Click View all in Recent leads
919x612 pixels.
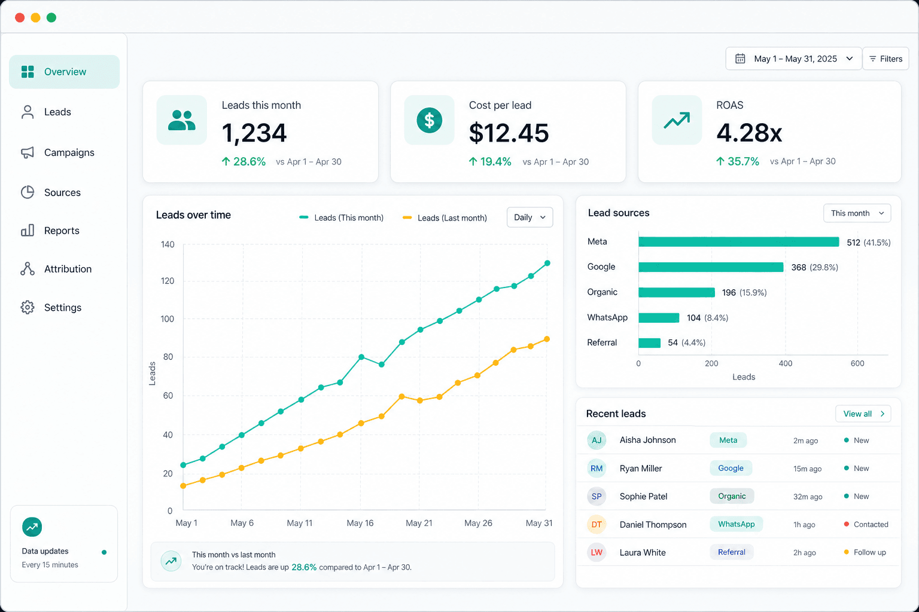point(863,414)
